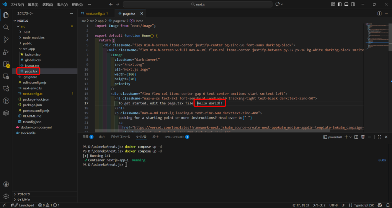Image resolution: width=392 pixels, height=208 pixels.
Task: Expand the アウトライン section
Action: click(24, 194)
